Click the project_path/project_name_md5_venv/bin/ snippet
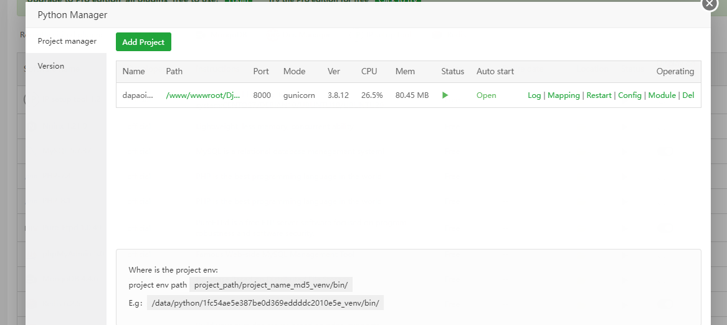This screenshot has width=727, height=325. (272, 285)
